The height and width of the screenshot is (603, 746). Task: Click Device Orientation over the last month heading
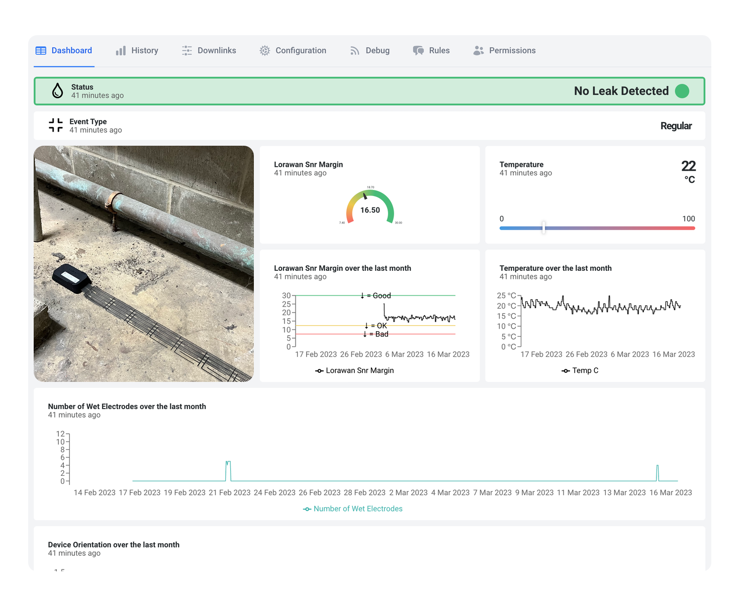[x=114, y=545]
